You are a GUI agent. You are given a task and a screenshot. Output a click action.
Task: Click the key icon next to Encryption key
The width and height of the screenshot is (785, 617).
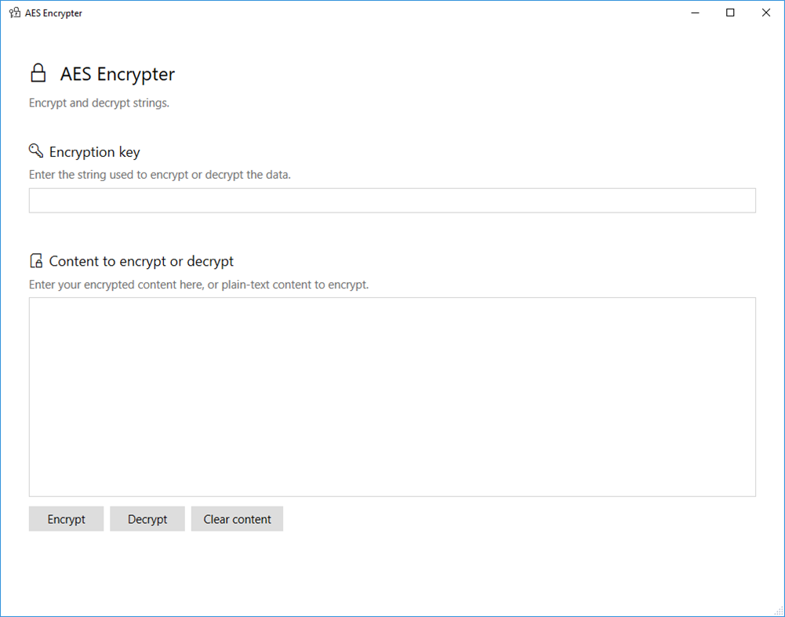point(36,151)
